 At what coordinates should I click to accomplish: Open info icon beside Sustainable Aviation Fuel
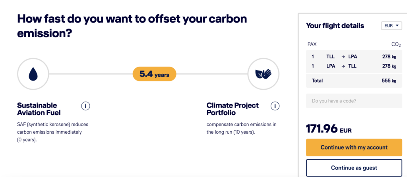pyautogui.click(x=85, y=106)
